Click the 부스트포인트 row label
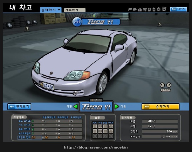 point(25,134)
